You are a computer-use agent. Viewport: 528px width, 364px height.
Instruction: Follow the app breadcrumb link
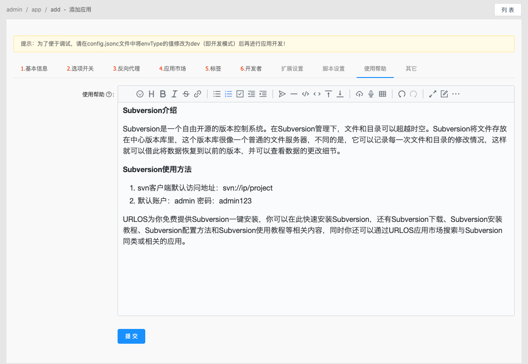pos(36,9)
